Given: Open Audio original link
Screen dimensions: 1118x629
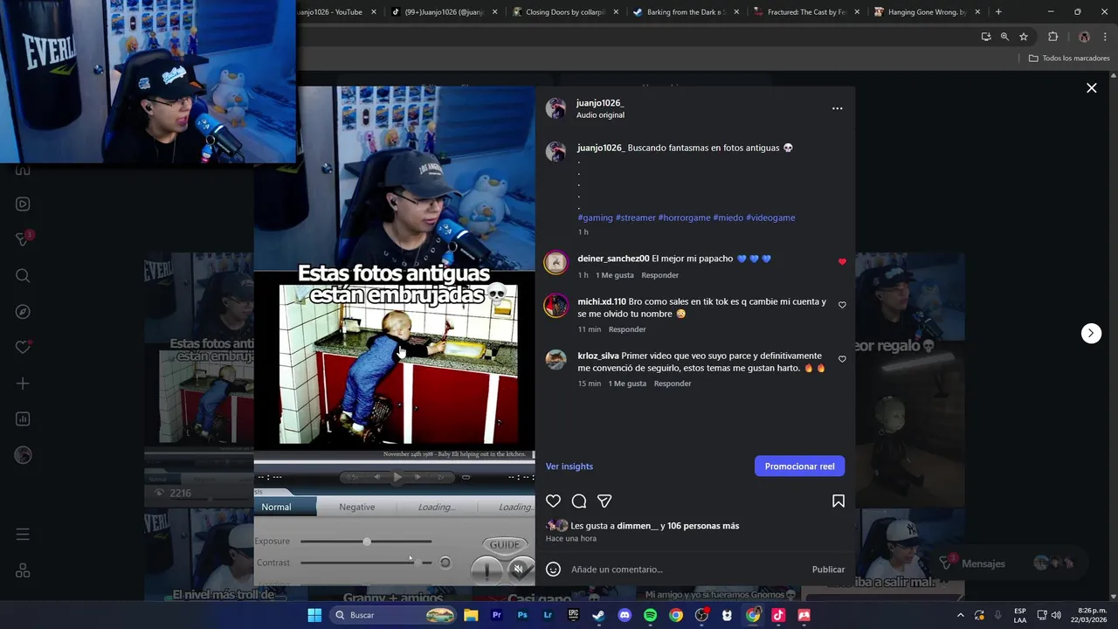Looking at the screenshot, I should point(600,115).
